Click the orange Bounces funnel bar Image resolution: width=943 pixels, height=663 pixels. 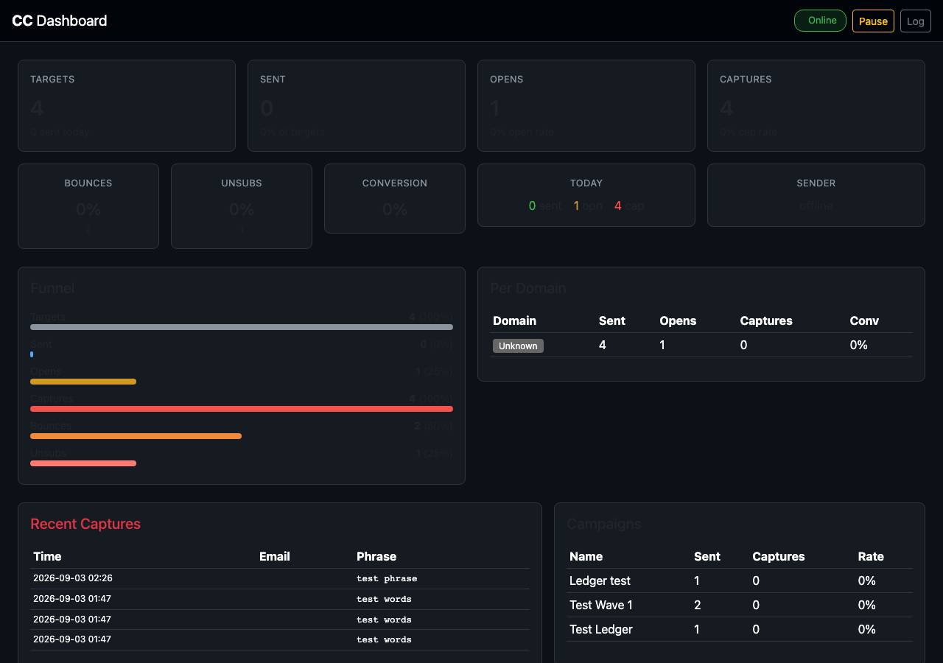coord(136,436)
